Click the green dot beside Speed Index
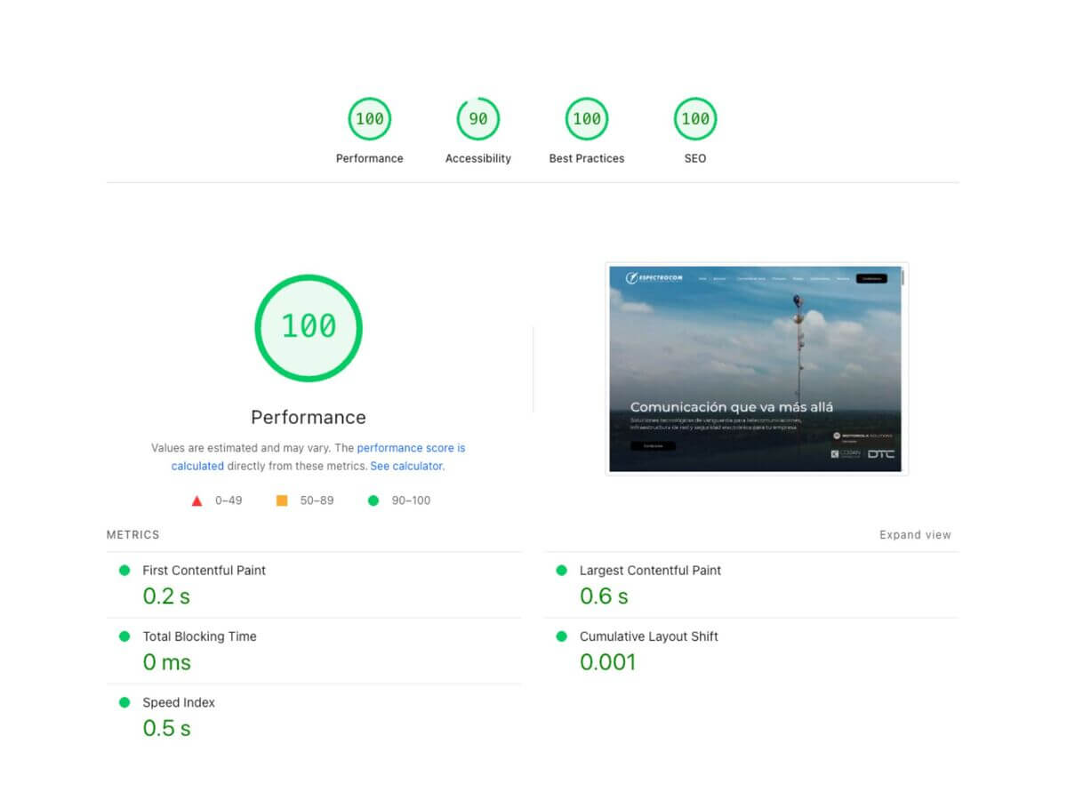Image resolution: width=1067 pixels, height=800 pixels. (x=124, y=702)
